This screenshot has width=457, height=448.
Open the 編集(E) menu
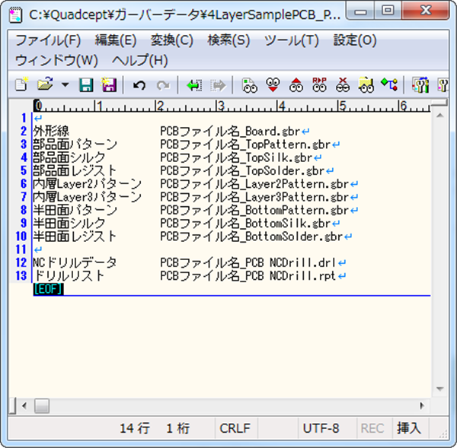(116, 40)
